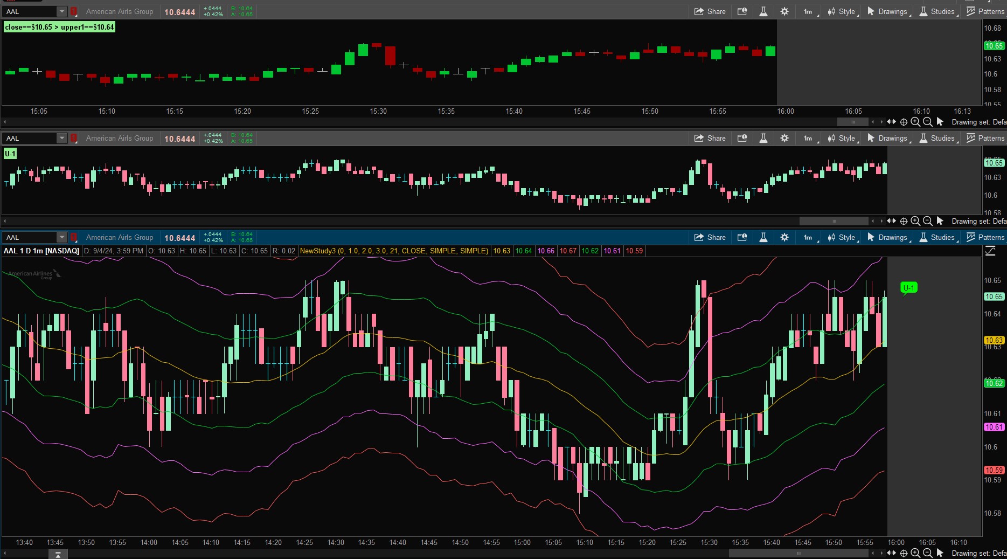Click AAL 1 D 1m [NASDAQ] chart title
Screen dimensions: 1007x559
[41, 251]
